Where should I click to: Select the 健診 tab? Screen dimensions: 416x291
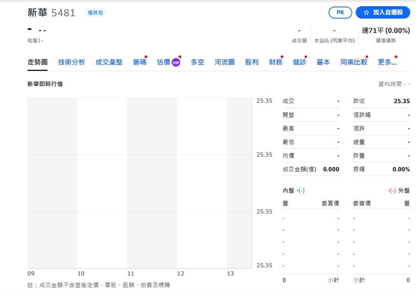click(299, 62)
